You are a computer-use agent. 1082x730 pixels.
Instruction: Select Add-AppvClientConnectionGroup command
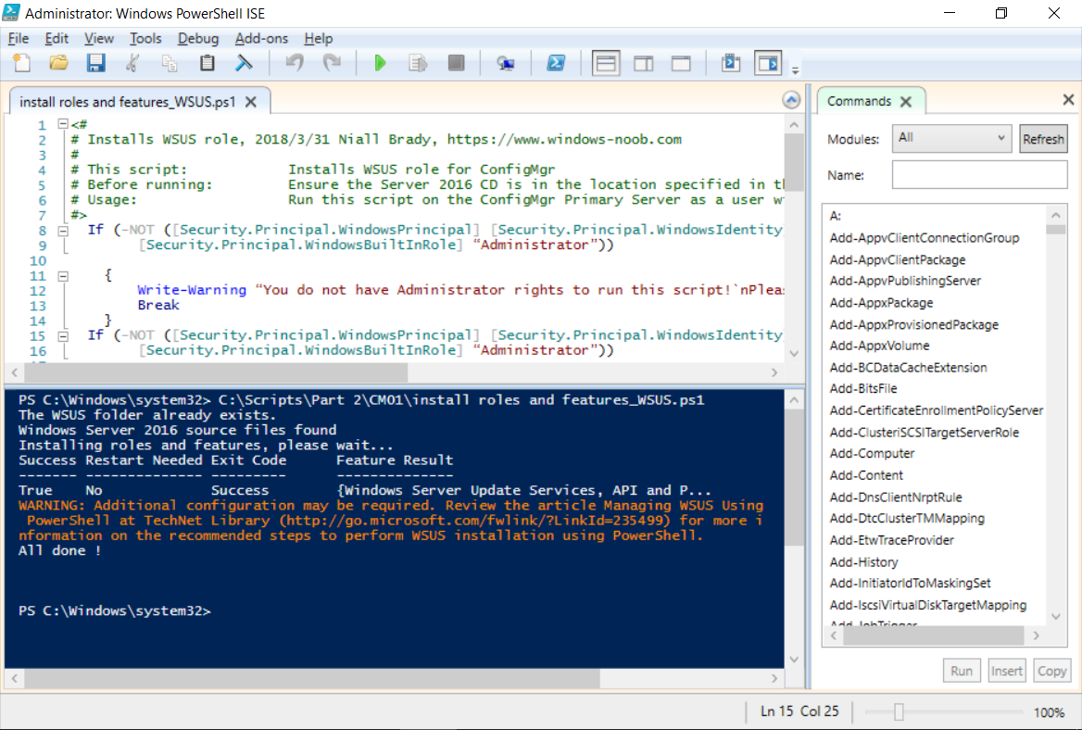(924, 238)
